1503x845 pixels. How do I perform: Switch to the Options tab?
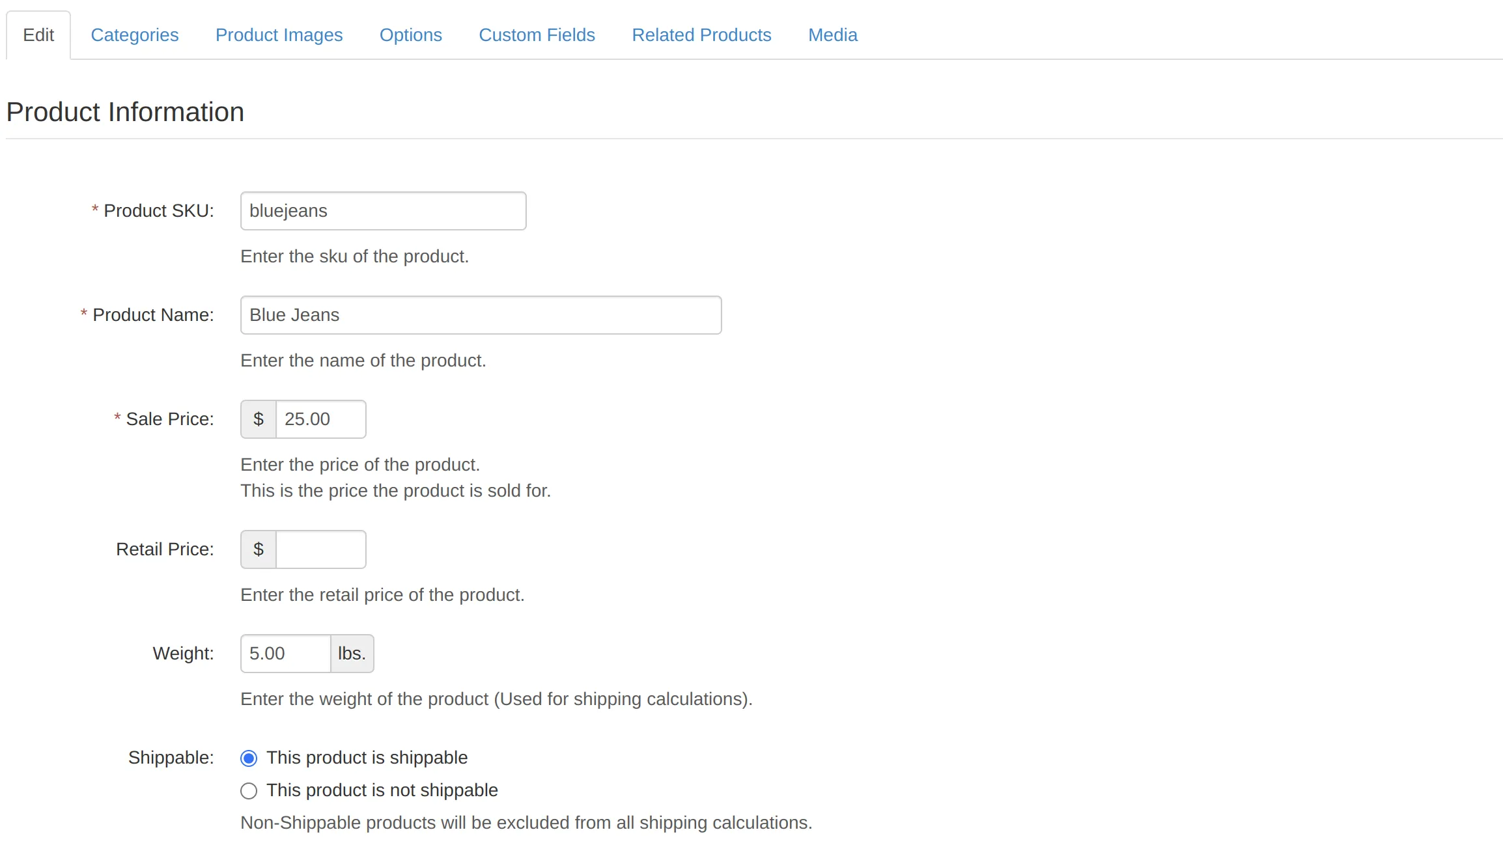coord(410,35)
